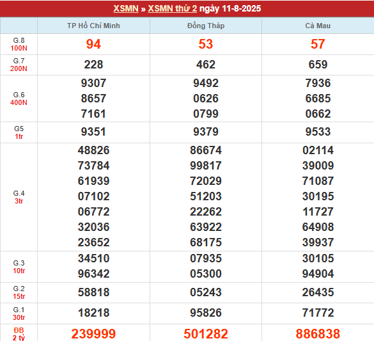The image size is (374, 341).
Task: Select G.3 number 30105
Action: pos(318,258)
